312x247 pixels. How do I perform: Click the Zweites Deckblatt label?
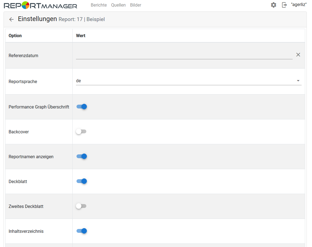[26, 206]
